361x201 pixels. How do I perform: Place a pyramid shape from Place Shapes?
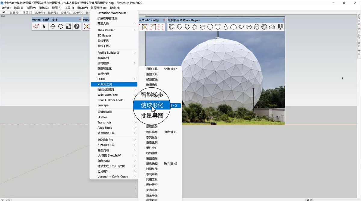click(195, 27)
